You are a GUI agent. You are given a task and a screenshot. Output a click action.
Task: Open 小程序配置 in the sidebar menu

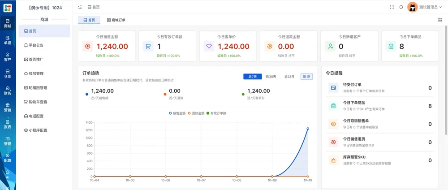click(44, 130)
